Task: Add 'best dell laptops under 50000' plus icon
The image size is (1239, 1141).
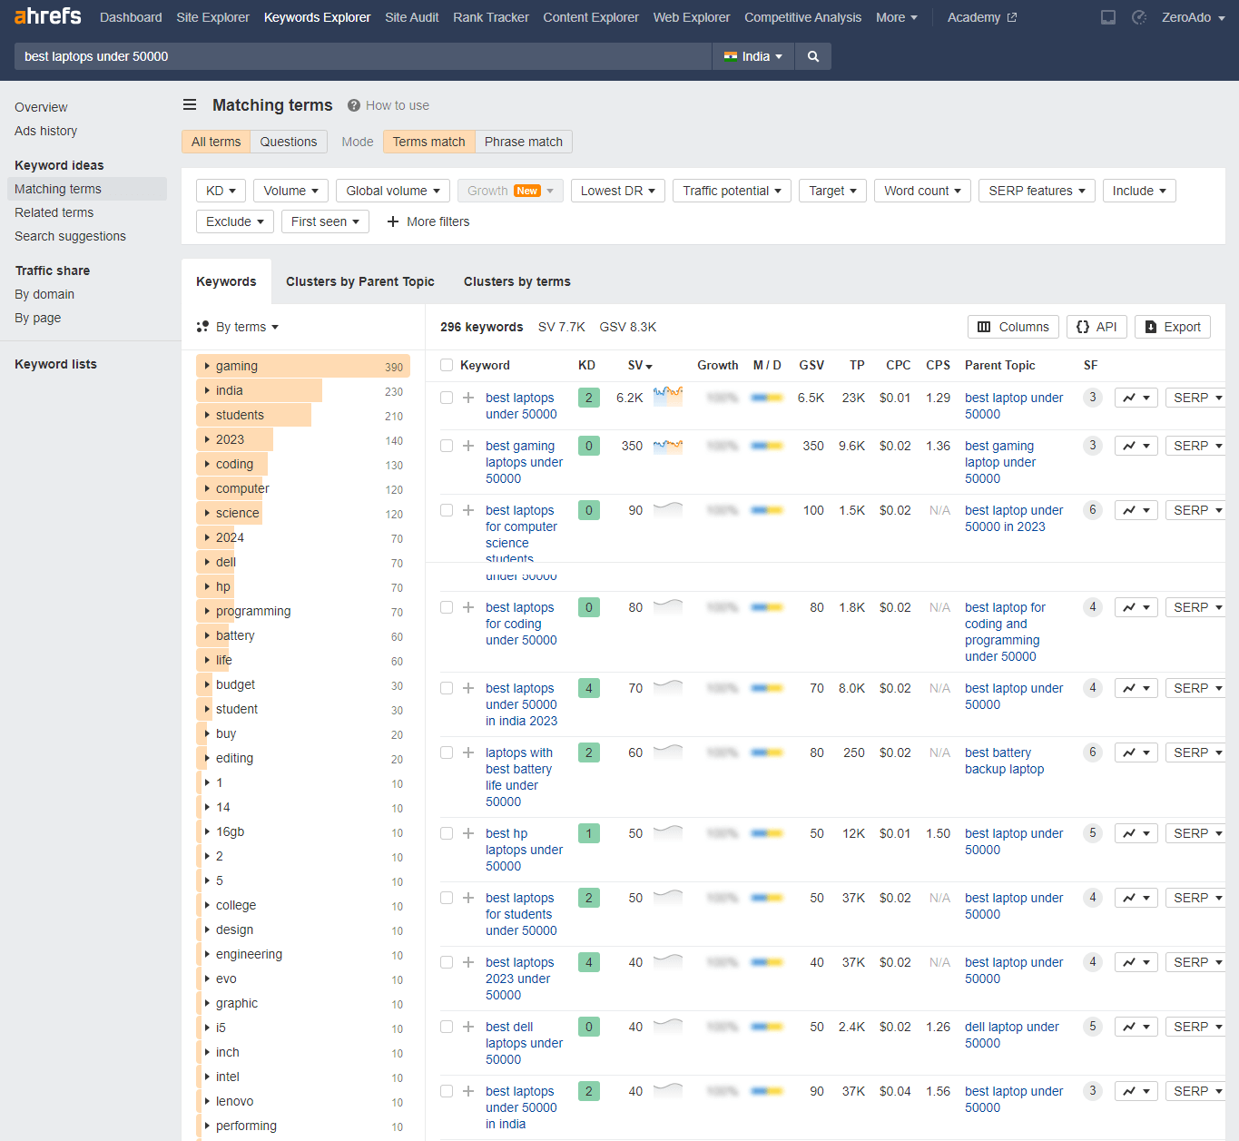Action: (468, 1027)
